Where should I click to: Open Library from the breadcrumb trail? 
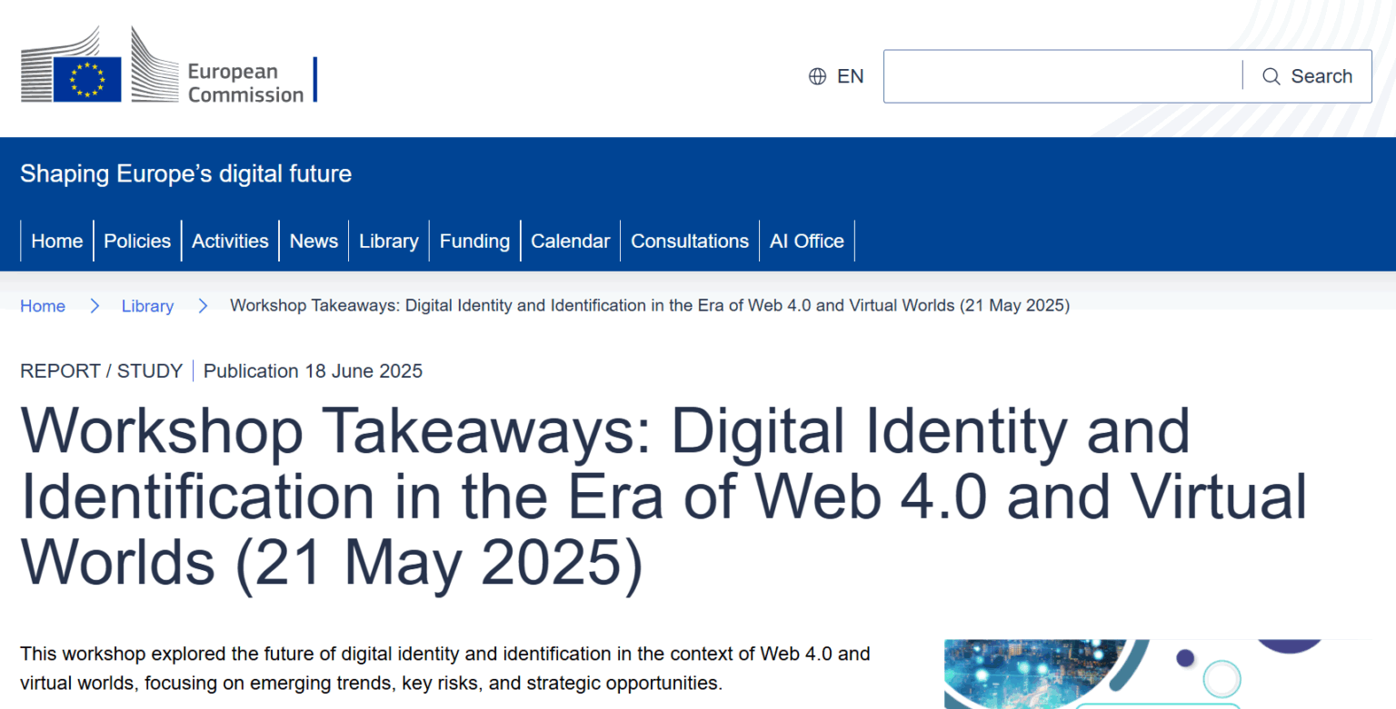tap(147, 306)
